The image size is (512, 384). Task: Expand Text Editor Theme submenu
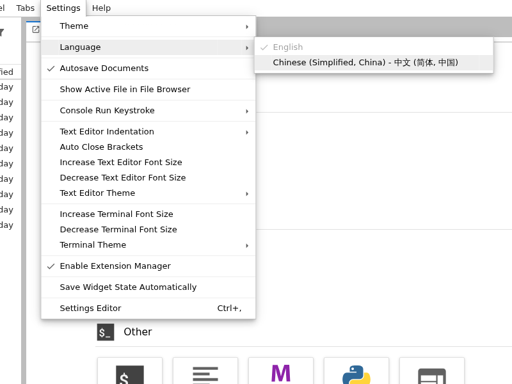point(148,193)
